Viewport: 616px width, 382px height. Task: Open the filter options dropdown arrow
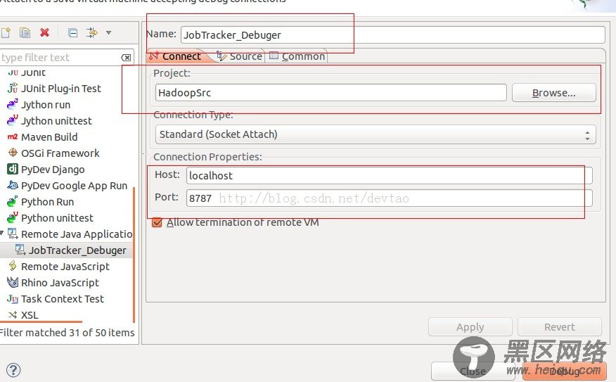tap(108, 32)
